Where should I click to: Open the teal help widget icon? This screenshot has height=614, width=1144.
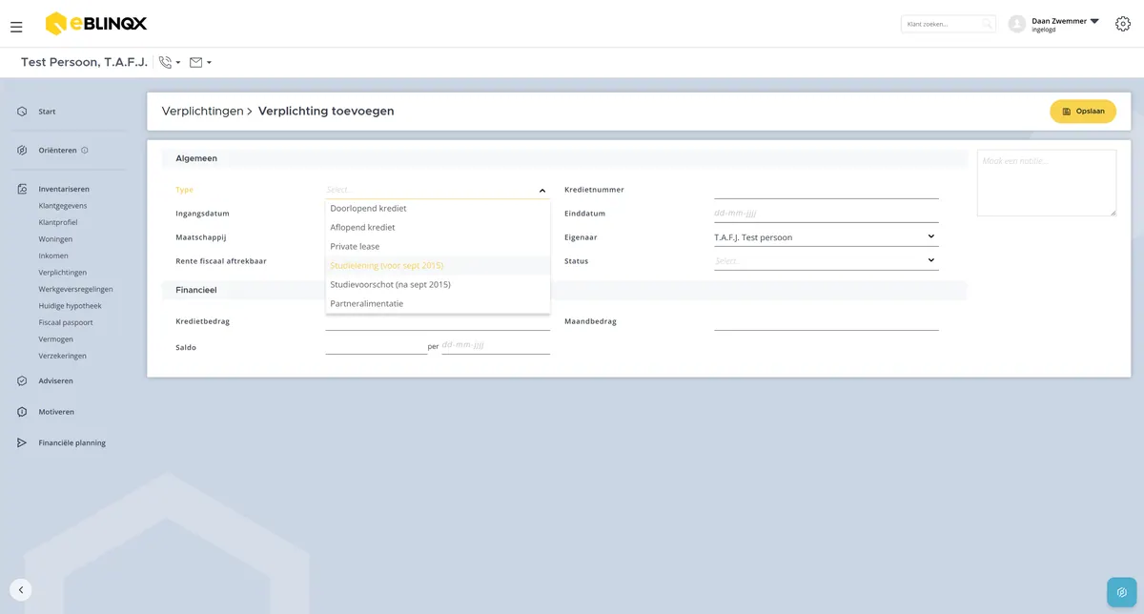click(1122, 592)
